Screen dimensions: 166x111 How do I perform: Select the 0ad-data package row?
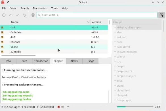point(54,32)
